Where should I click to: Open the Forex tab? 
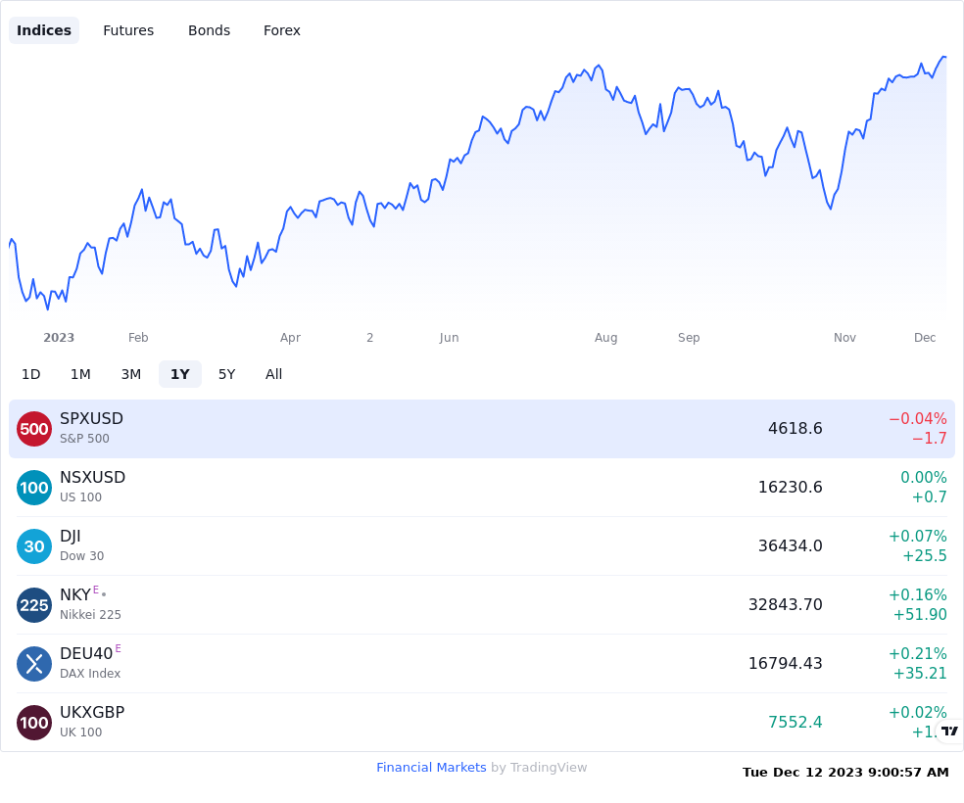point(281,30)
